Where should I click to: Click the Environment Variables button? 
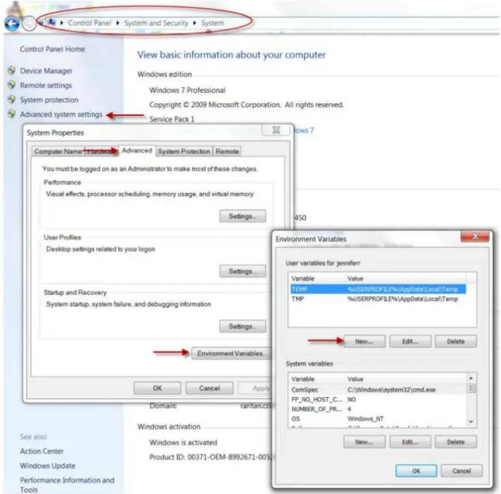231,354
